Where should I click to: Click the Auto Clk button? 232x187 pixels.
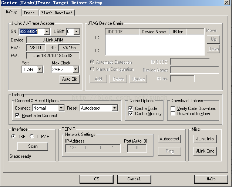click(70, 79)
